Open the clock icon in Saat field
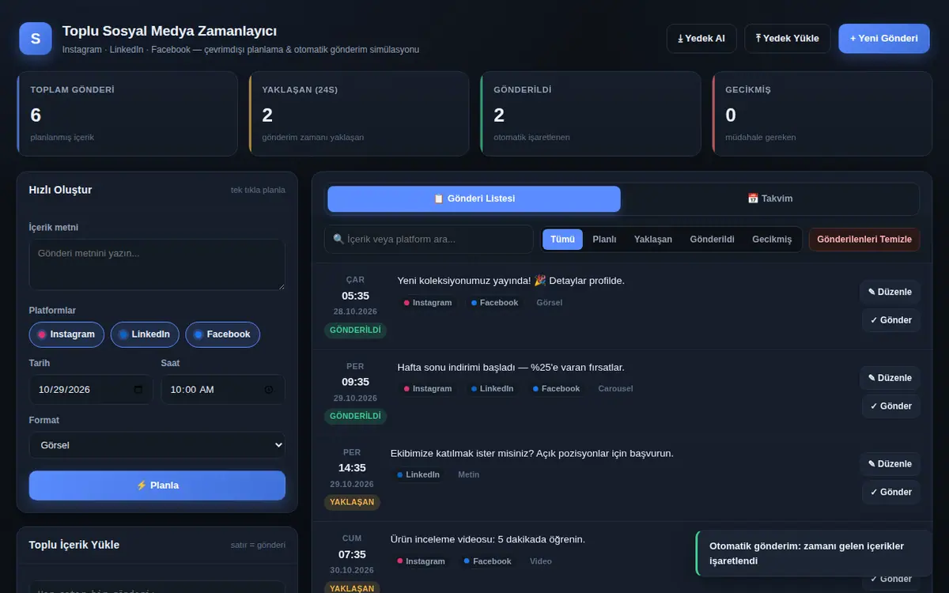This screenshot has width=949, height=593. point(269,390)
